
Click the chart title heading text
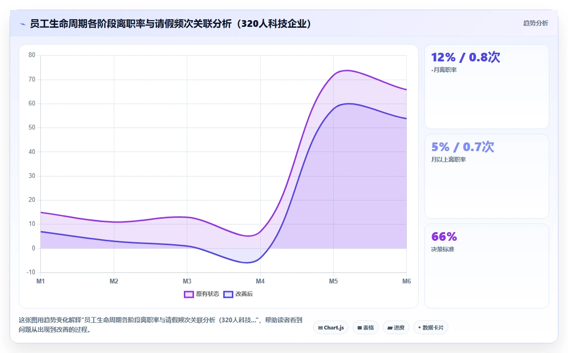pyautogui.click(x=170, y=24)
